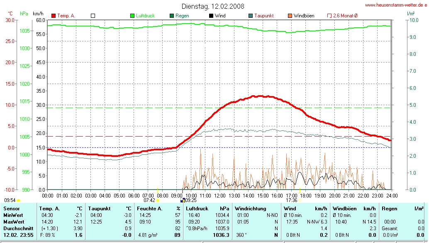Click the teal Taupunkt legend square

point(251,16)
